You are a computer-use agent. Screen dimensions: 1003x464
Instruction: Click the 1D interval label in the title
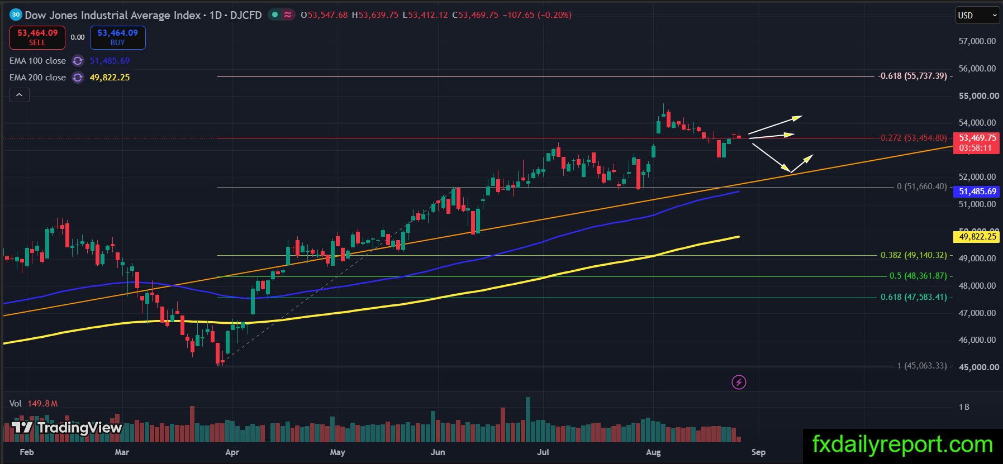coord(216,15)
